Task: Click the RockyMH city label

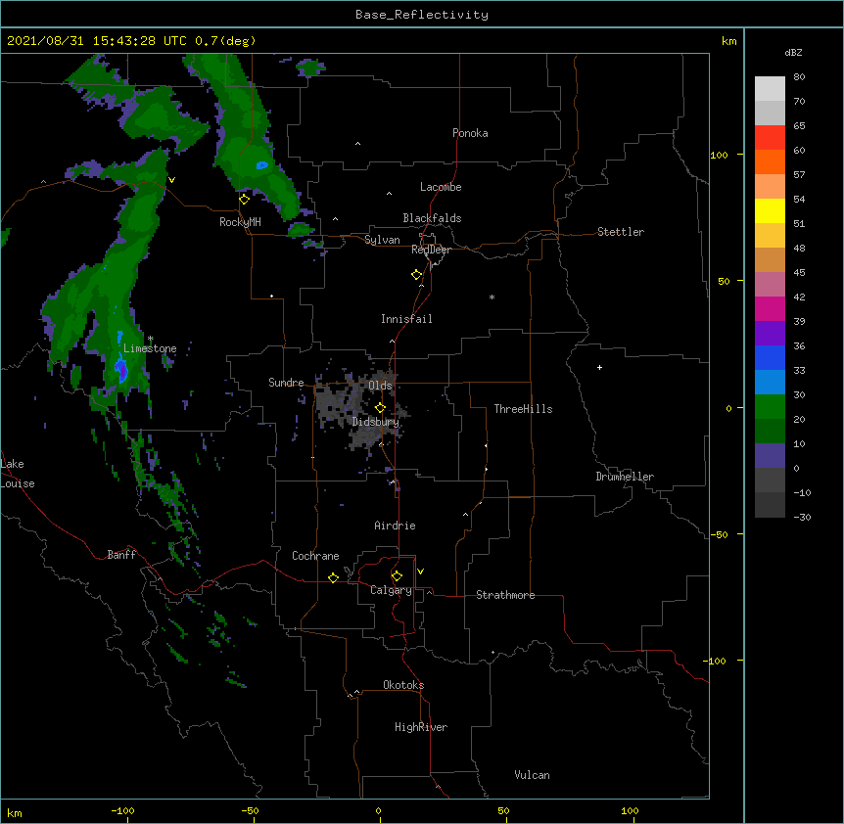Action: pos(240,222)
